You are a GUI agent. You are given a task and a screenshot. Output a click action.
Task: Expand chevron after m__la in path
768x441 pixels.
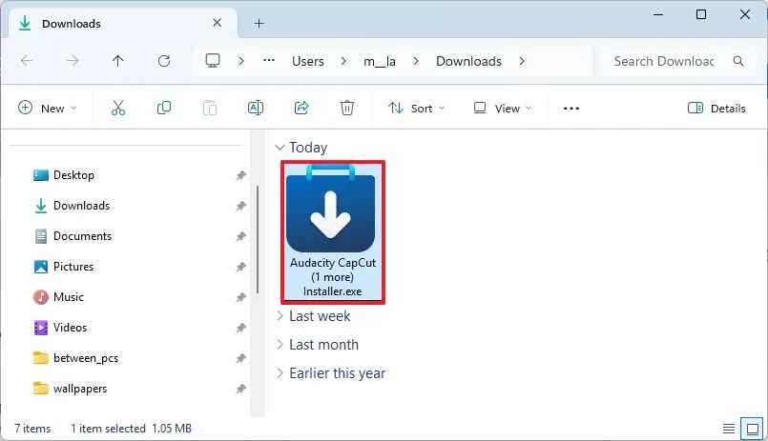pyautogui.click(x=416, y=61)
